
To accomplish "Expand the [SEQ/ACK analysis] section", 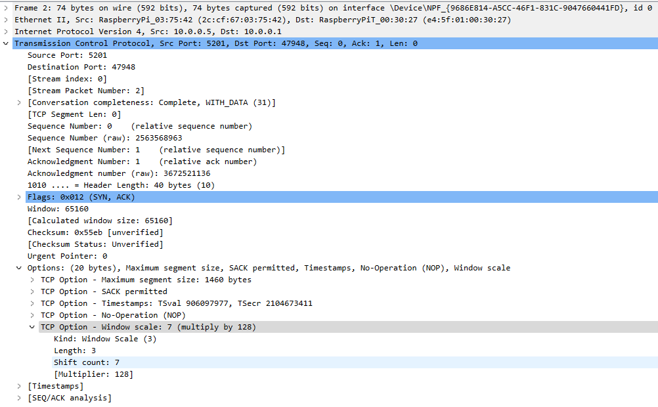I will (19, 398).
